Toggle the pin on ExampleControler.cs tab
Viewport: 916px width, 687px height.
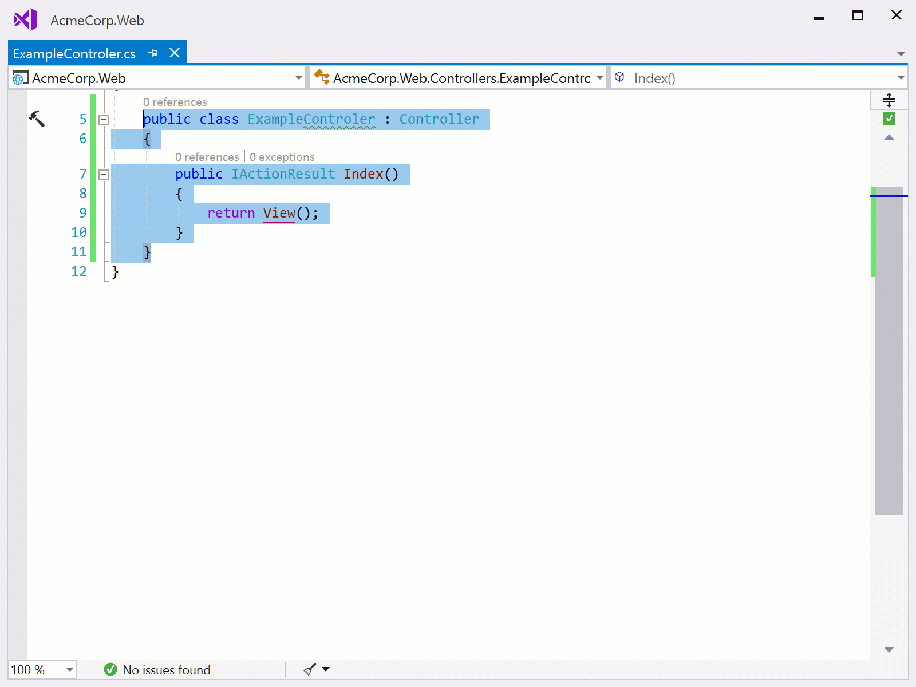[153, 53]
